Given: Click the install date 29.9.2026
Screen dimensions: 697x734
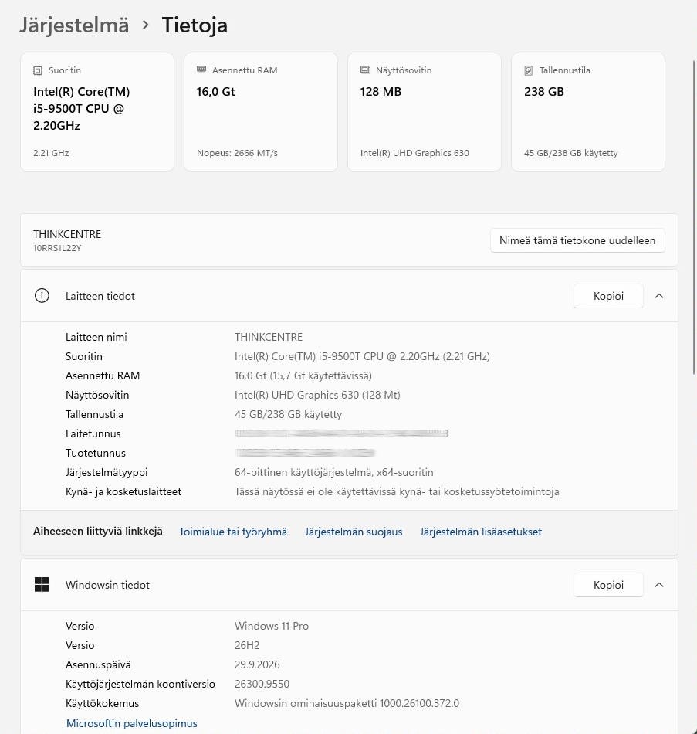Looking at the screenshot, I should tap(257, 664).
